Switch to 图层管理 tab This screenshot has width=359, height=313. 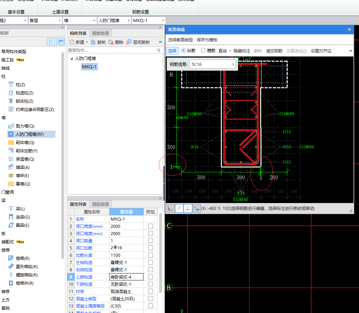click(101, 204)
